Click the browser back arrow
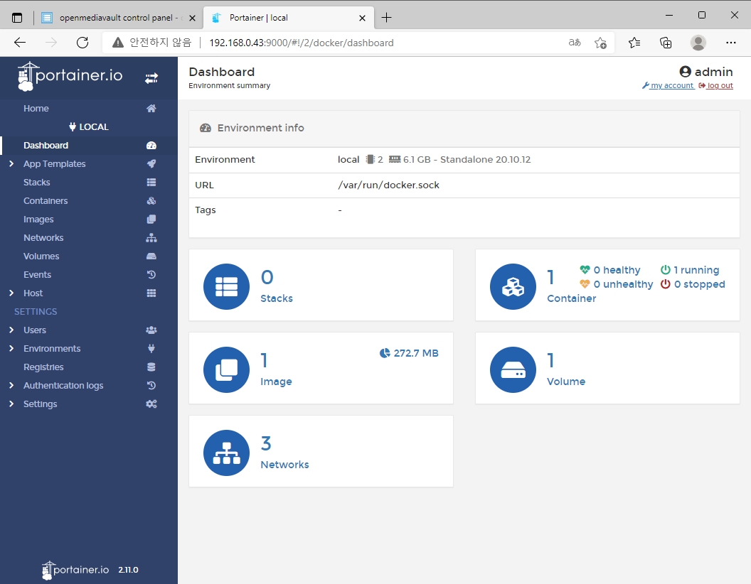751x584 pixels. 20,43
